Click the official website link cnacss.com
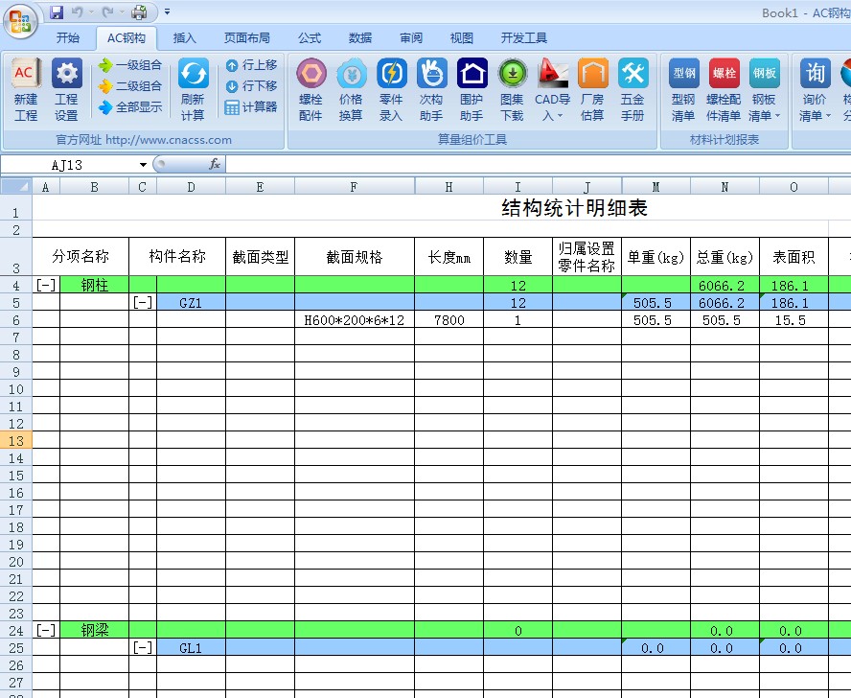The width and height of the screenshot is (851, 698). click(x=169, y=140)
